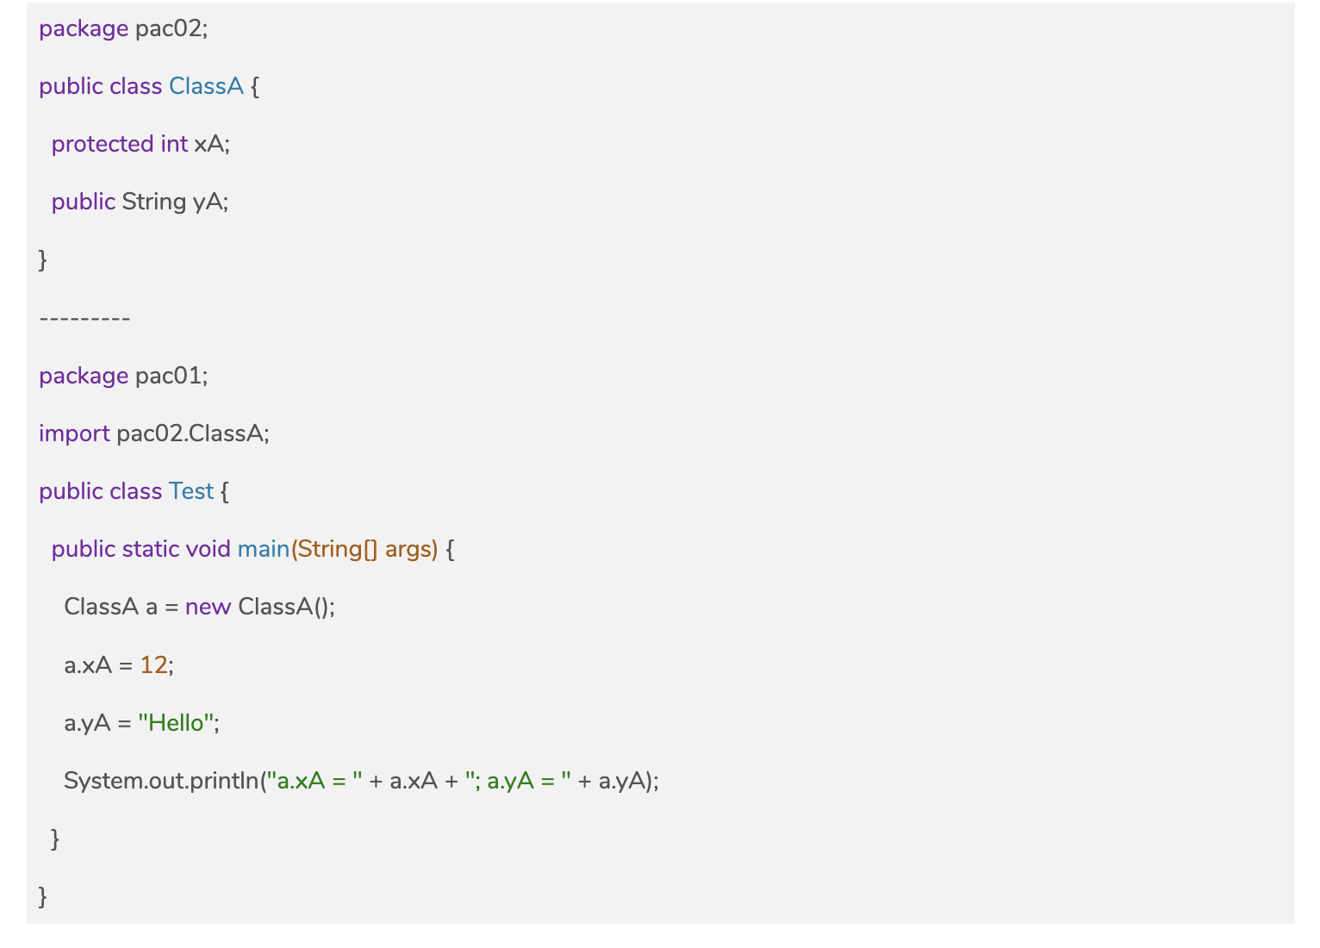This screenshot has height=948, width=1320.
Task: Click the "a.xA = " string in println
Action: click(314, 781)
